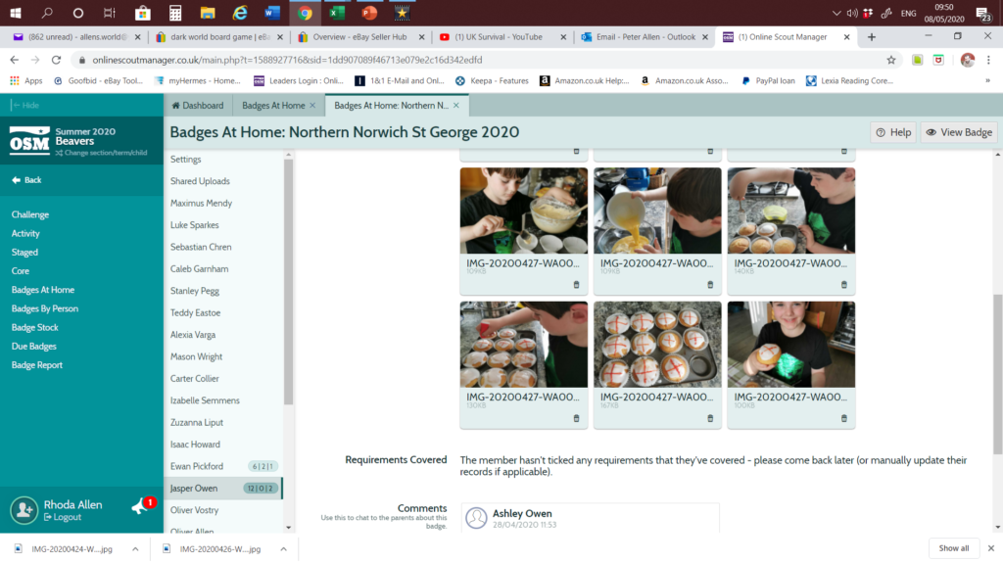The width and height of the screenshot is (1003, 564).
Task: Go back in browser history
Action: [x=14, y=60]
